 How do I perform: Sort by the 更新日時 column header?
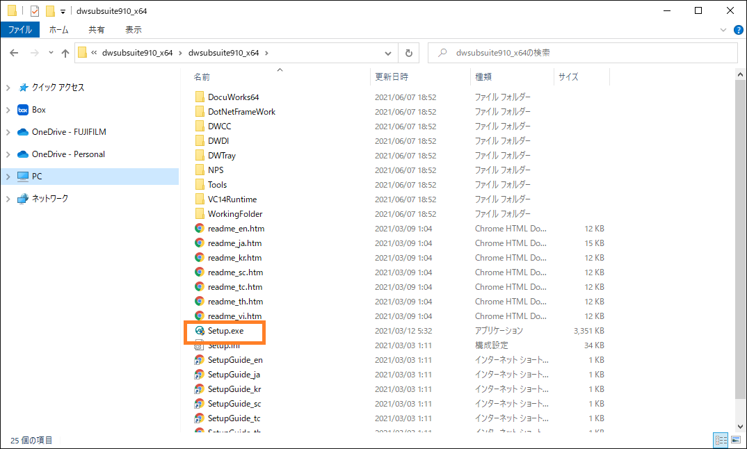point(392,76)
